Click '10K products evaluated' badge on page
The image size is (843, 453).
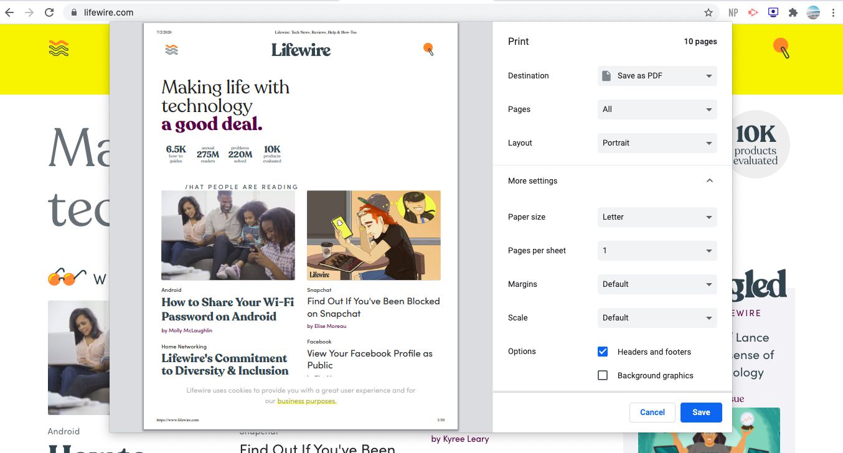click(758, 145)
